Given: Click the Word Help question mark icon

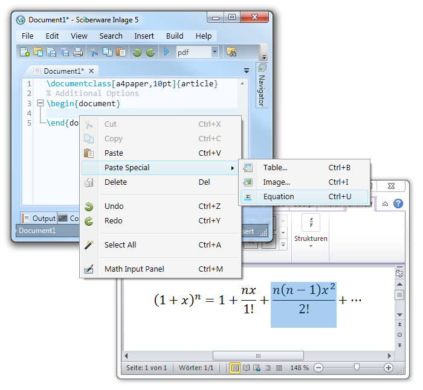Looking at the screenshot, I should [398, 203].
